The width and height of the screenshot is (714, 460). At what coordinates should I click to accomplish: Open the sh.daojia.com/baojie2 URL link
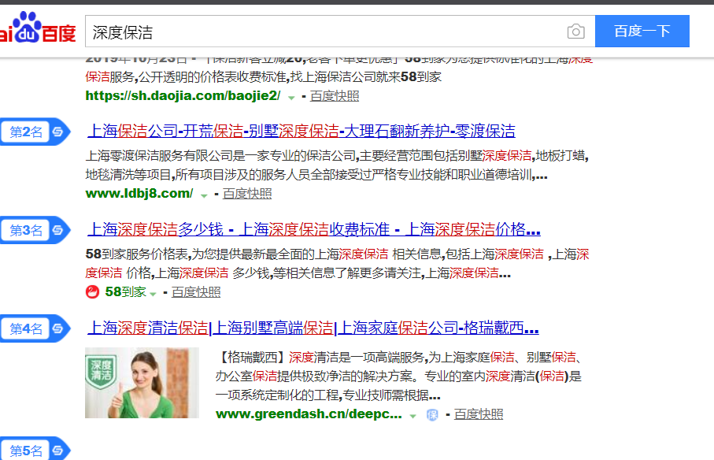point(183,95)
